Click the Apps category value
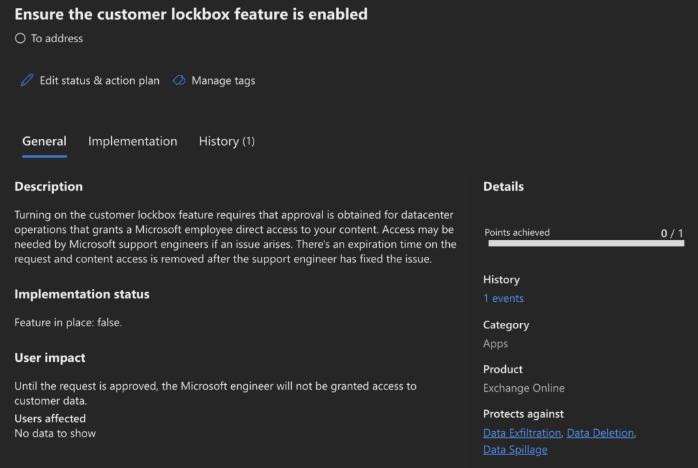 tap(496, 344)
